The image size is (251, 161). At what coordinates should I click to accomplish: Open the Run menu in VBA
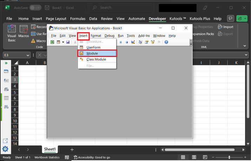click(120, 36)
